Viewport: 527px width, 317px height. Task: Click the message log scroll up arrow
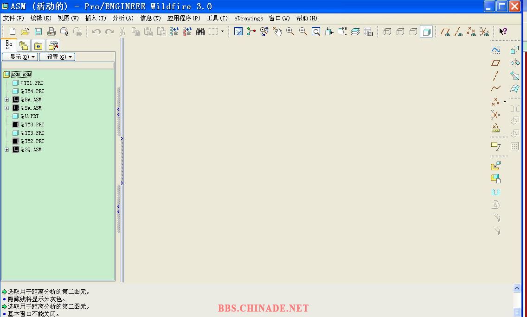(x=517, y=288)
